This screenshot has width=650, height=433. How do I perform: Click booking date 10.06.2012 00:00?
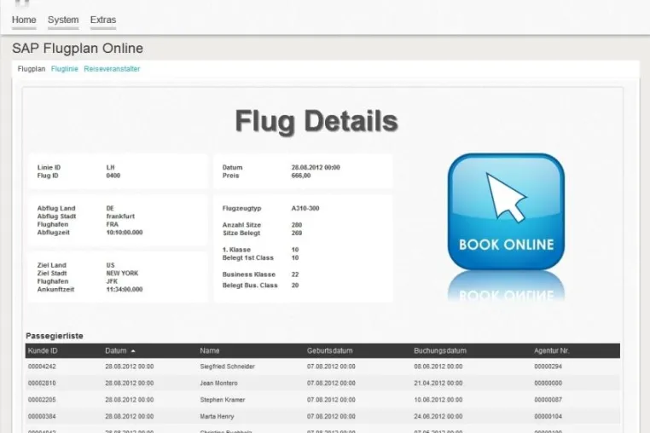[x=438, y=400]
